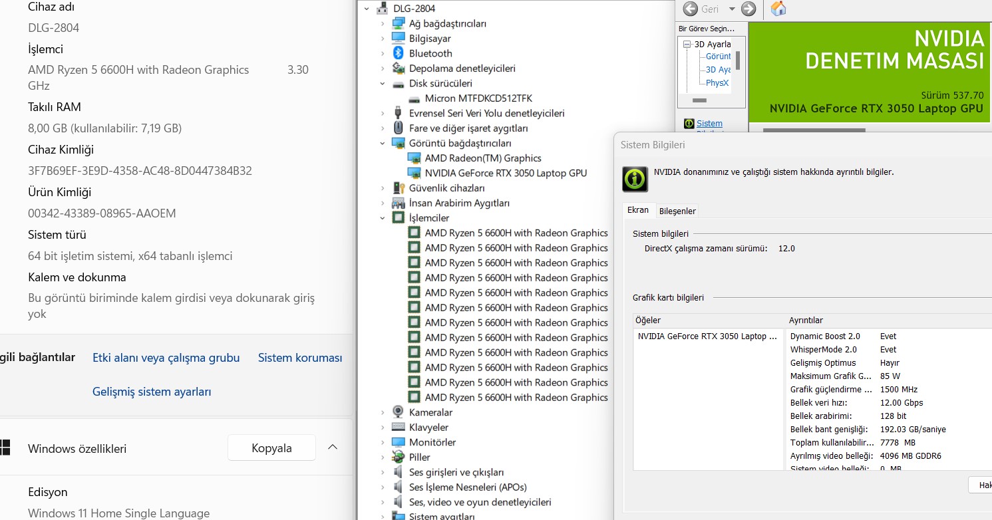Select NVIDIA GeForce RTX 3050 Laptop in Öğeler list
992x520 pixels.
707,336
